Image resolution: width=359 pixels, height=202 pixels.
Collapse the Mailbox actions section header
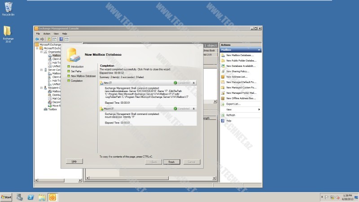[x=259, y=50]
